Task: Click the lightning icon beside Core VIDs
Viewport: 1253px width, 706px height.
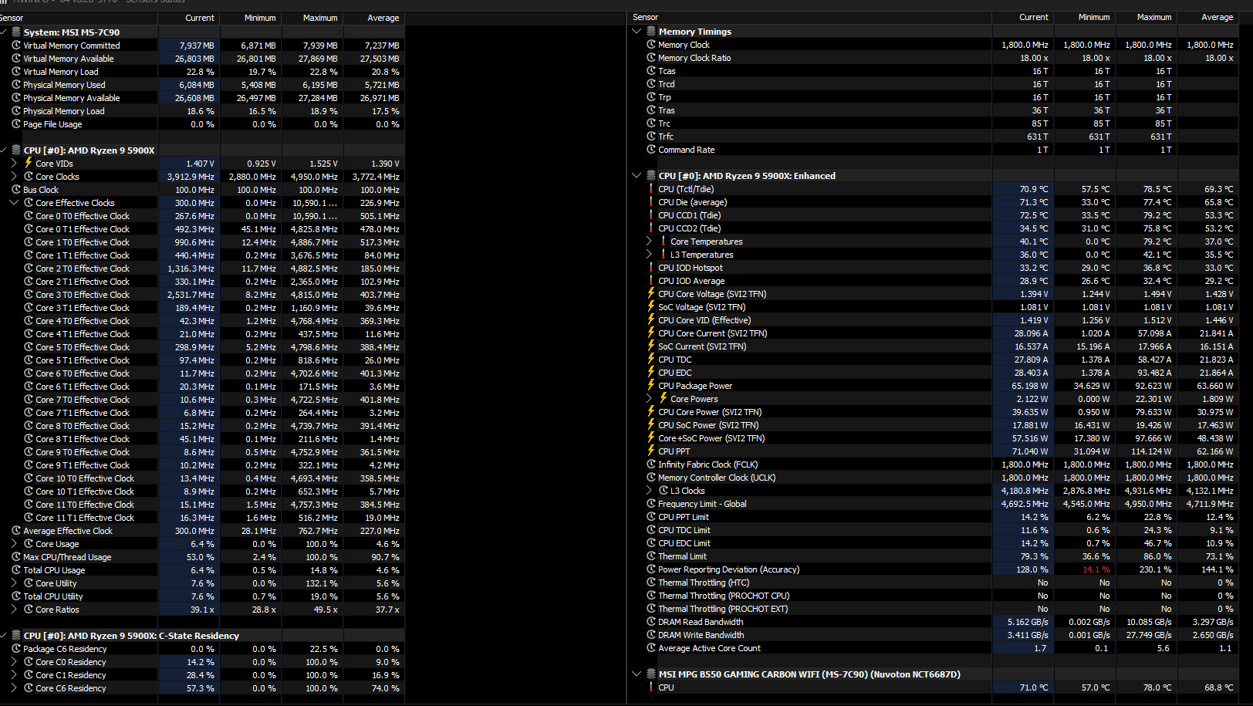Action: click(x=29, y=163)
